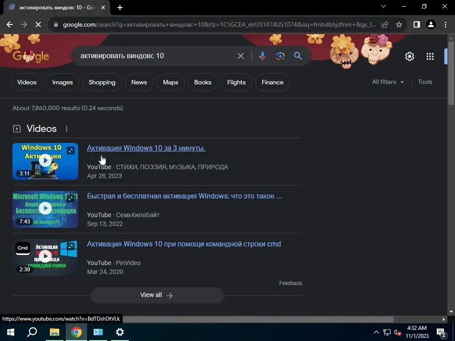455x341 pixels.
Task: Play the 2:30 Cmd activation thumbnail
Action: [x=45, y=257]
